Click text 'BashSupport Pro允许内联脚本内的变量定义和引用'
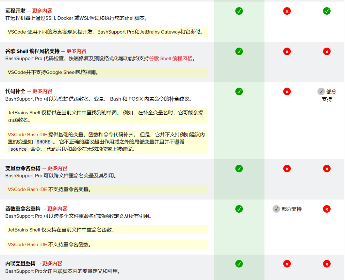Image resolution: width=345 pixels, height=280 pixels. pos(63,271)
